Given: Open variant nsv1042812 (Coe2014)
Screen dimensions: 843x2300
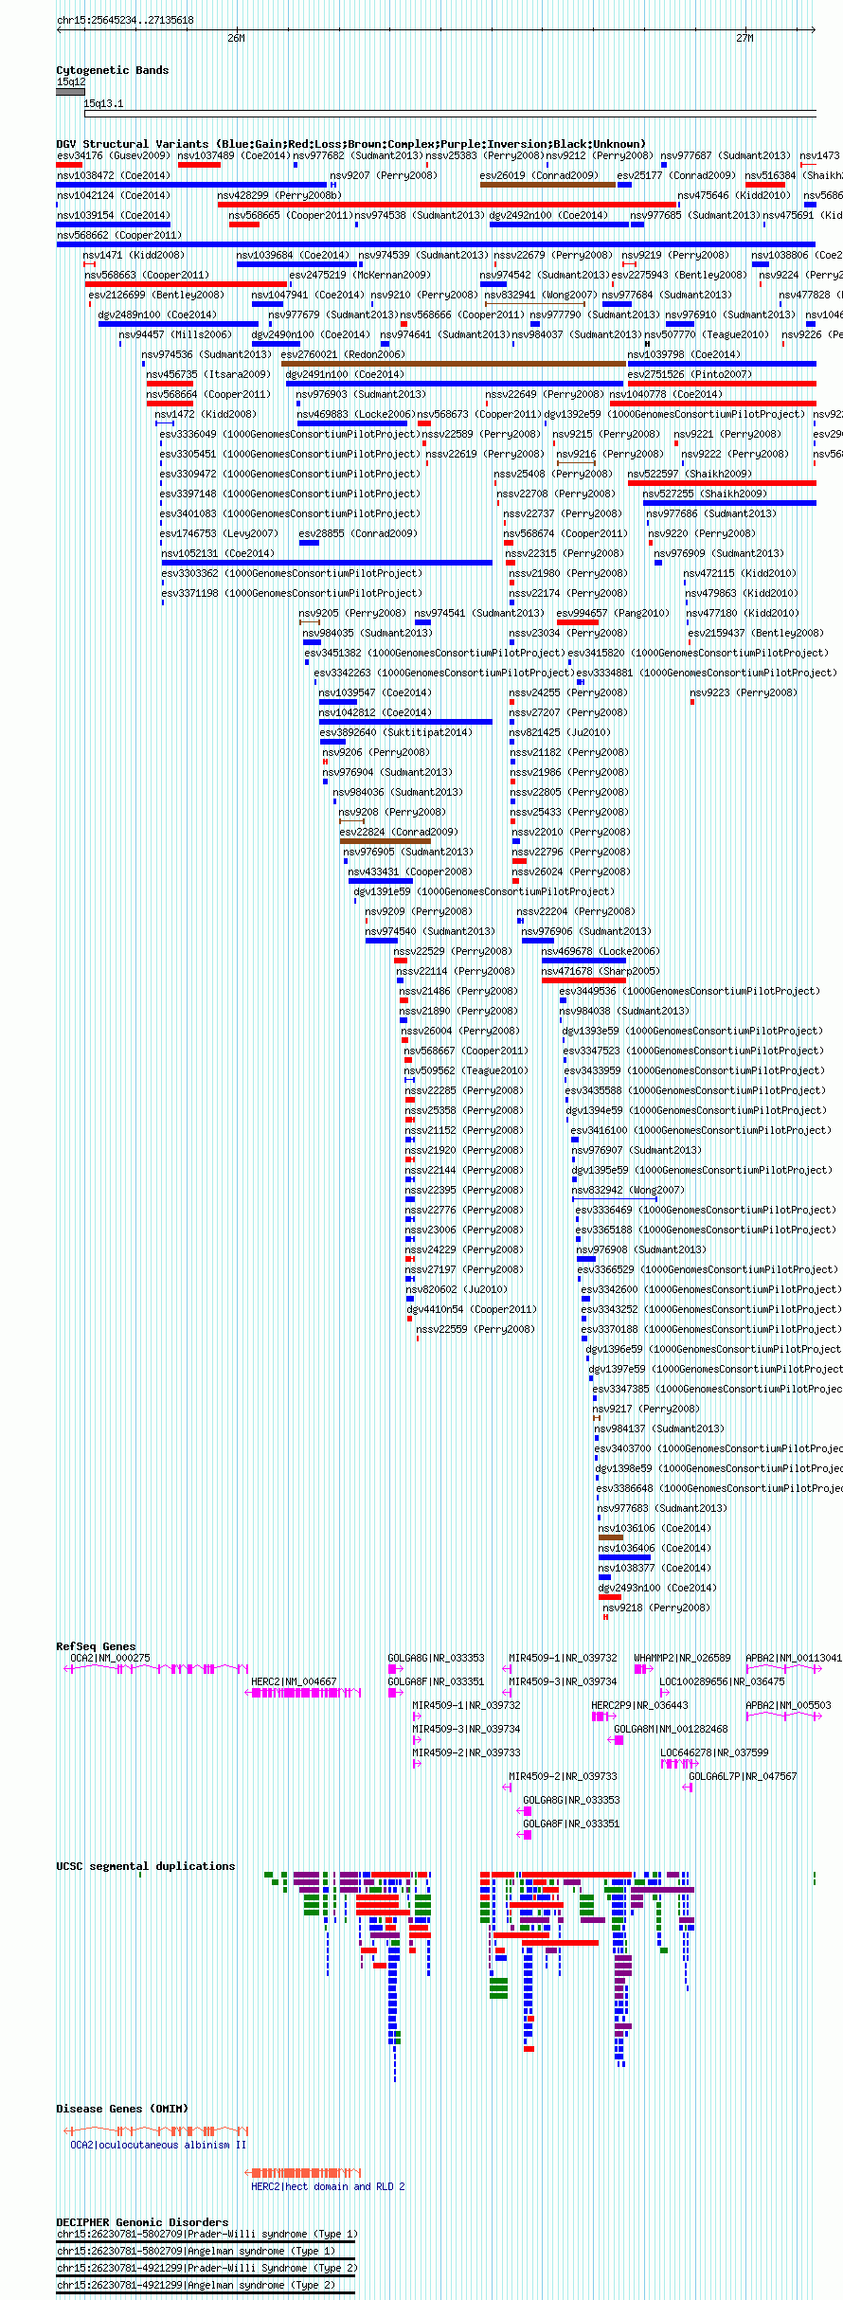Looking at the screenshot, I should (x=375, y=712).
